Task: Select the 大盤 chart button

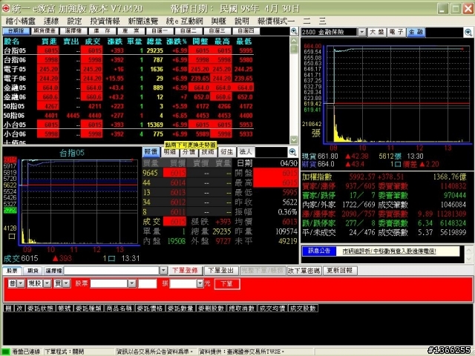Action: [377, 32]
